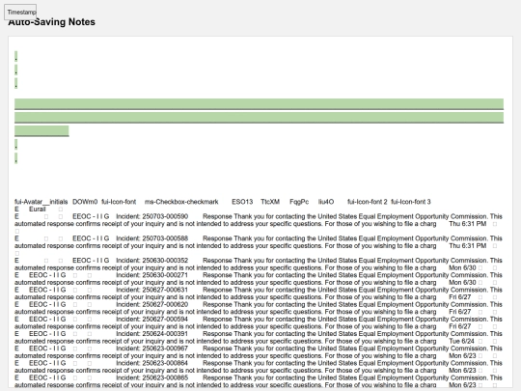Click the 'FqgPc' text
This screenshot has width=521, height=391.
pos(299,202)
